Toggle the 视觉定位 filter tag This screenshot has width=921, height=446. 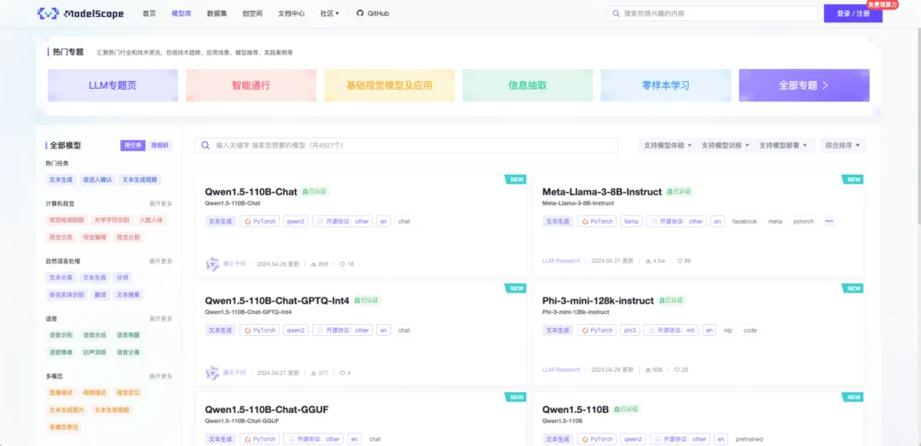(x=128, y=392)
